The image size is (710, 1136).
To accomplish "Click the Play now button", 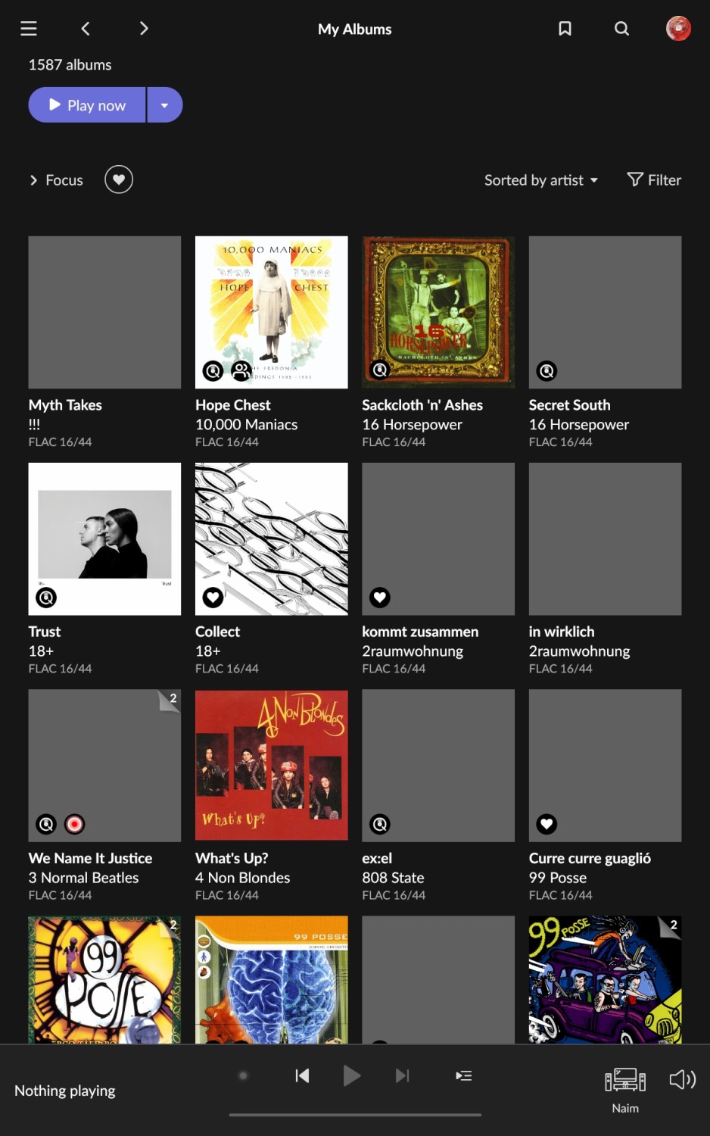I will point(87,105).
